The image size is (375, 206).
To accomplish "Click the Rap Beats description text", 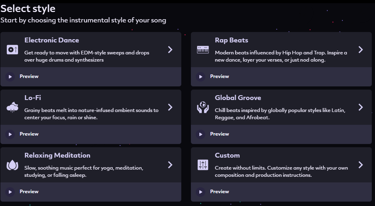I will (281, 56).
